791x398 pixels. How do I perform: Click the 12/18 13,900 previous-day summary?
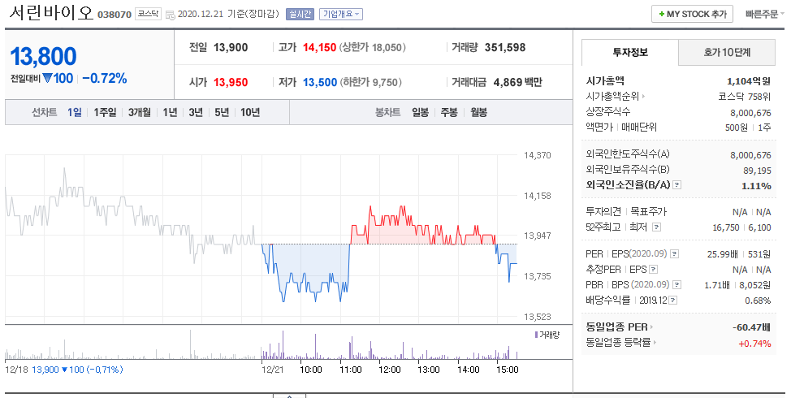click(64, 370)
